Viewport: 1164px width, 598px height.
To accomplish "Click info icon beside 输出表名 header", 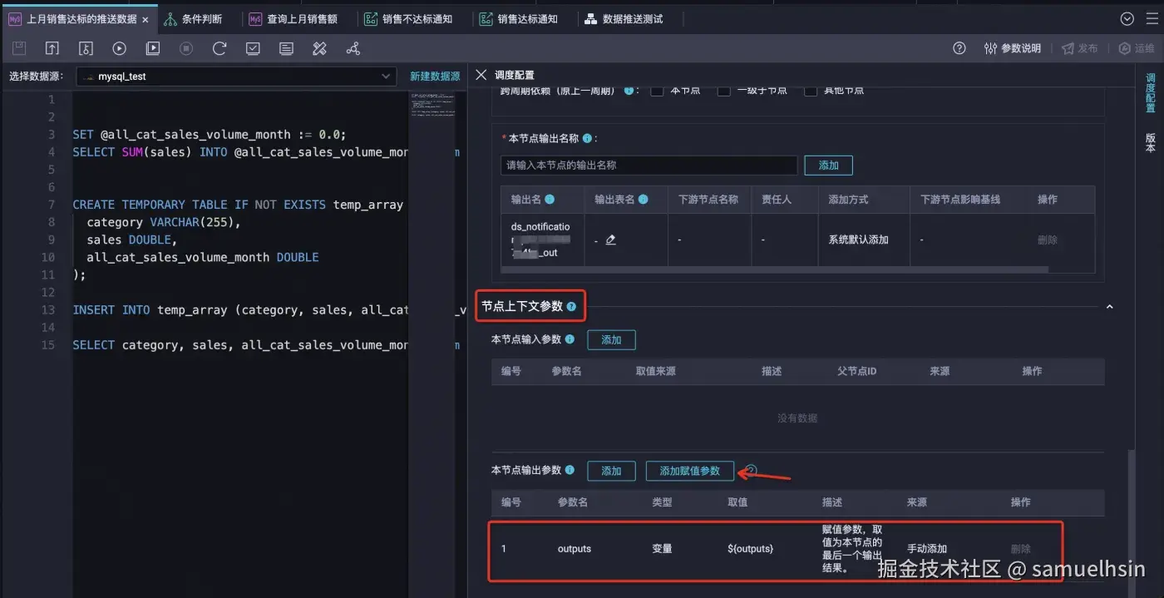I will click(643, 200).
